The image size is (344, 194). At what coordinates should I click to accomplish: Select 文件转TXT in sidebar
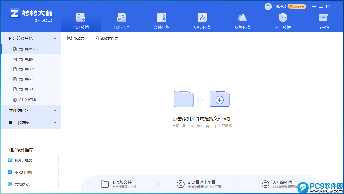click(31, 89)
